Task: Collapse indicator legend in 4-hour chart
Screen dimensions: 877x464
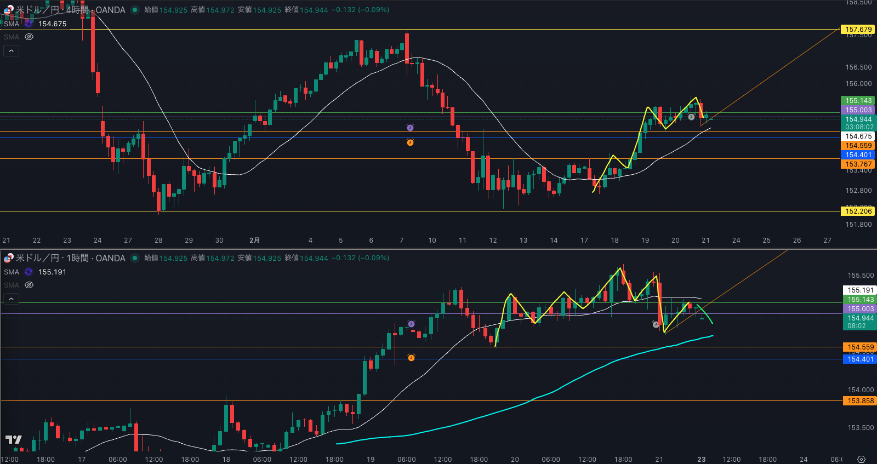Action: click(x=11, y=51)
